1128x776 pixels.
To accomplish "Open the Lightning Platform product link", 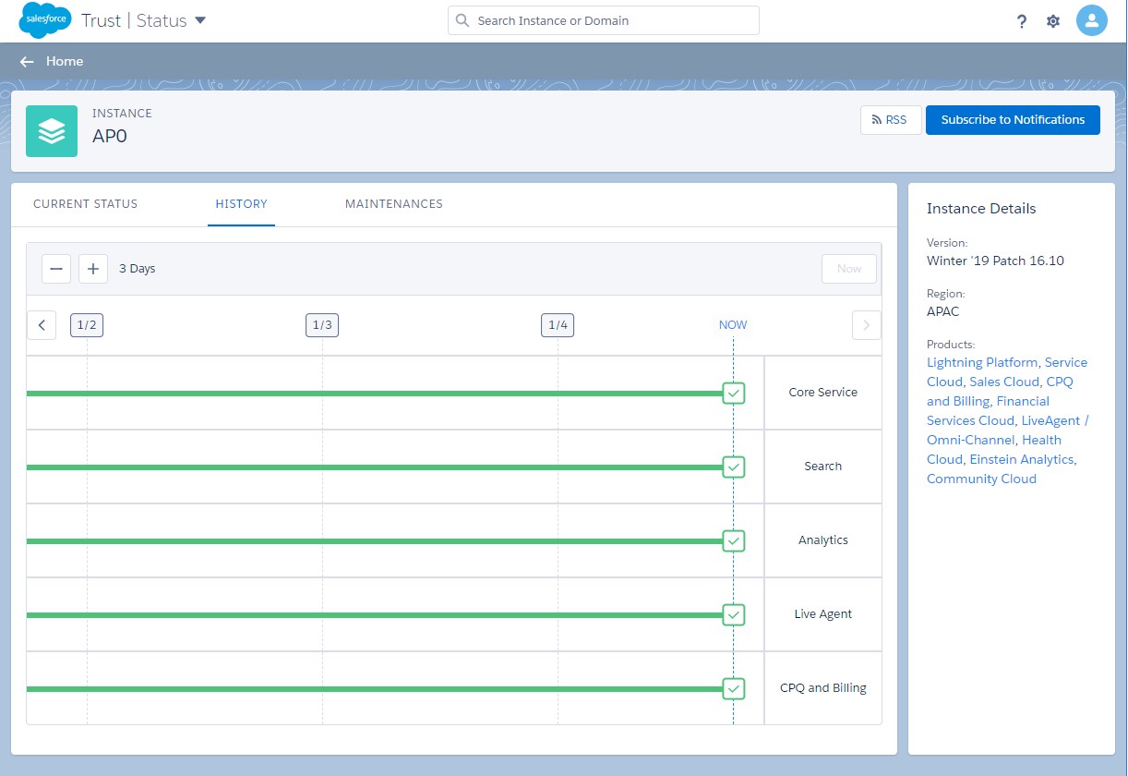I will pyautogui.click(x=983, y=363).
